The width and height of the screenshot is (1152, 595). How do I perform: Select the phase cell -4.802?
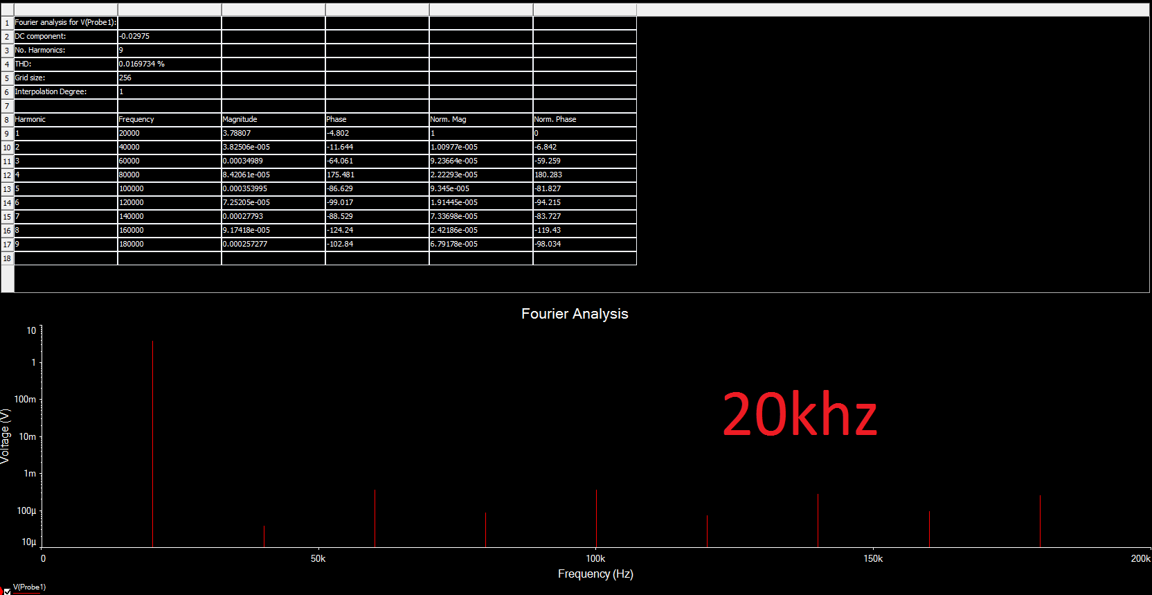coord(377,134)
